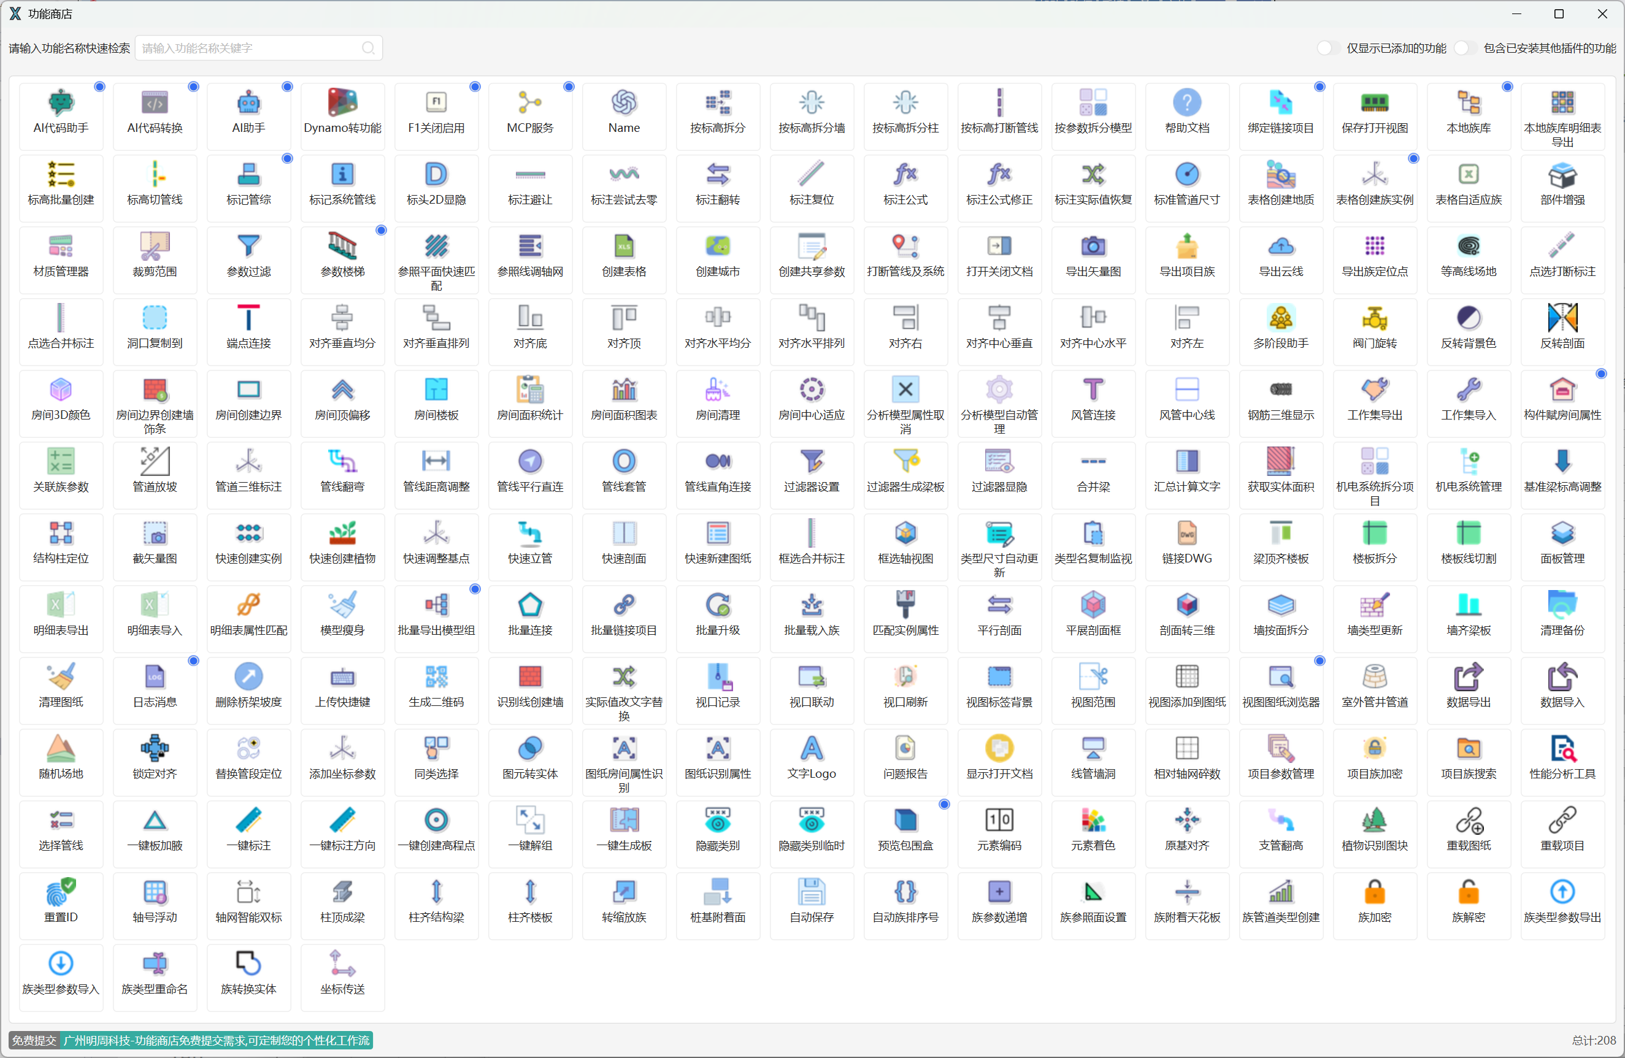Image resolution: width=1625 pixels, height=1058 pixels.
Task: Toggle the blue added-dot on 预览包围盒
Action: tap(944, 804)
